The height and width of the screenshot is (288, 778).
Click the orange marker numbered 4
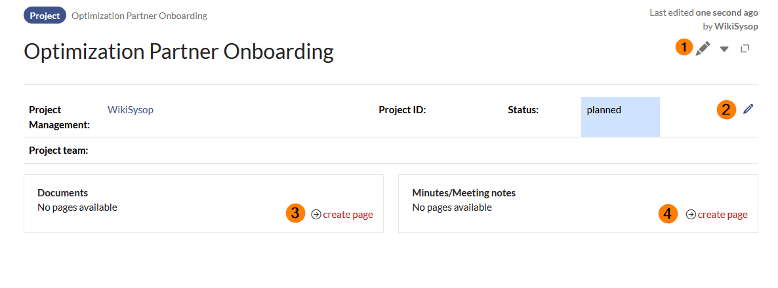click(x=668, y=214)
